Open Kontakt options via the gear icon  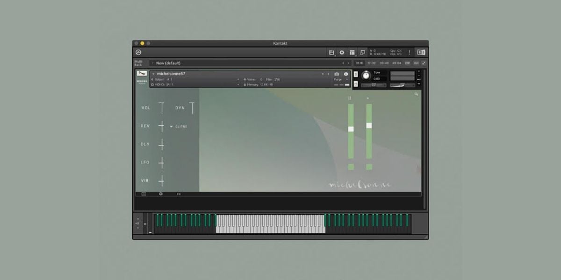click(342, 52)
